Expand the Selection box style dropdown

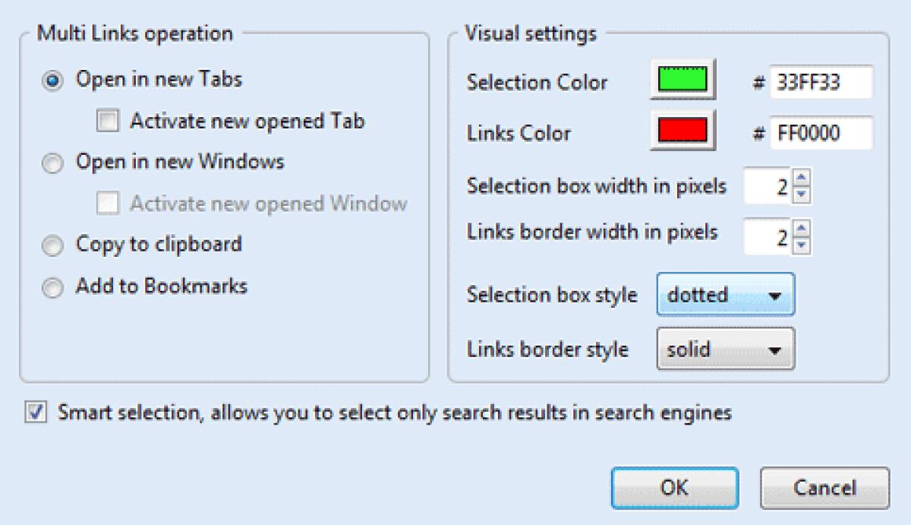click(725, 294)
